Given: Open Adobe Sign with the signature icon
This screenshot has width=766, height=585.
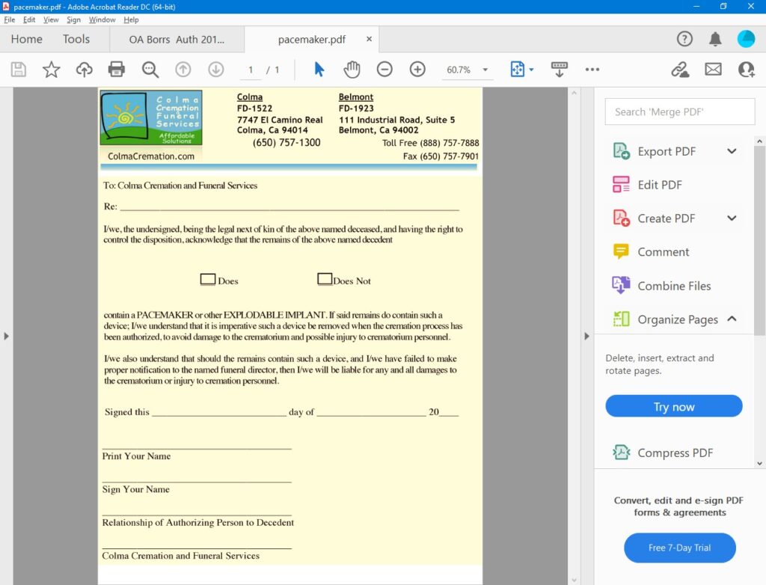Looking at the screenshot, I should (679, 69).
